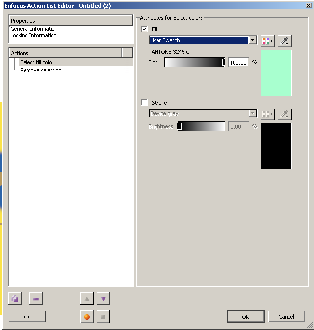
Task: Click the Actions column header
Action: (x=66, y=53)
